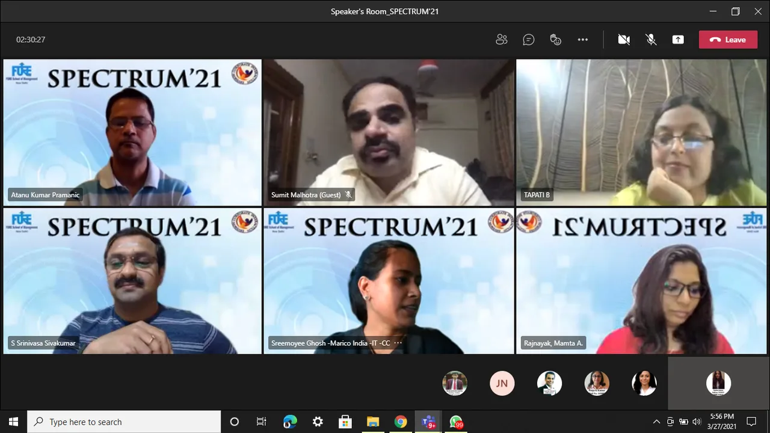Unmute the microphone
The width and height of the screenshot is (770, 433).
651,40
